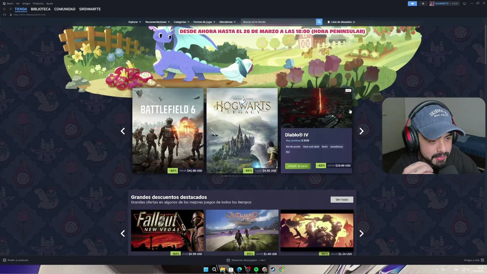Screen dimensions: 487x274
Task: Click the Ver todo button
Action: (342, 199)
